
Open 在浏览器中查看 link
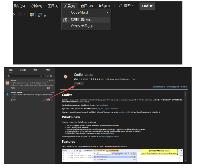[x=159, y=87]
